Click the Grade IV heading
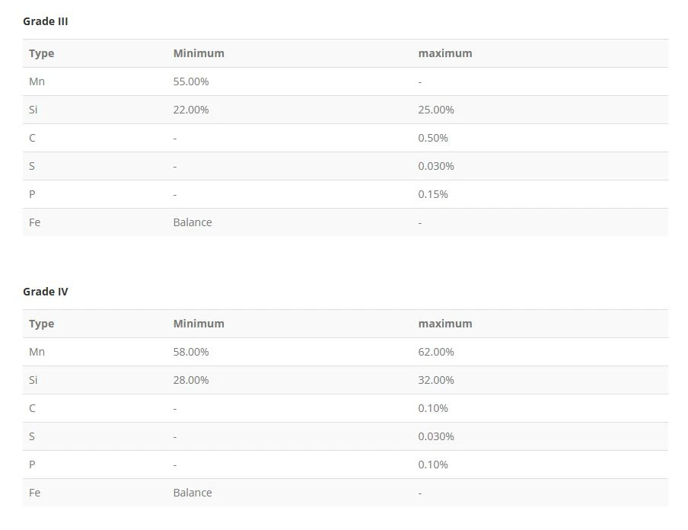The image size is (688, 530). [45, 292]
